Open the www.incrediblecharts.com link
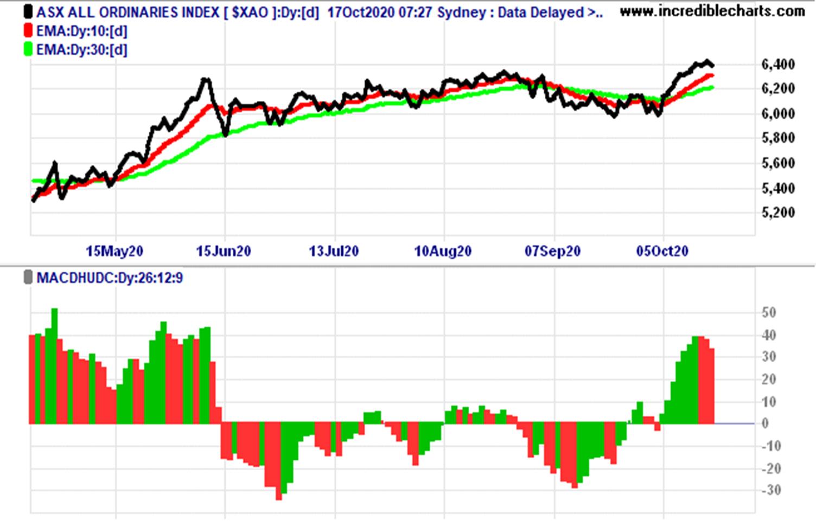816x527 pixels. coord(712,11)
